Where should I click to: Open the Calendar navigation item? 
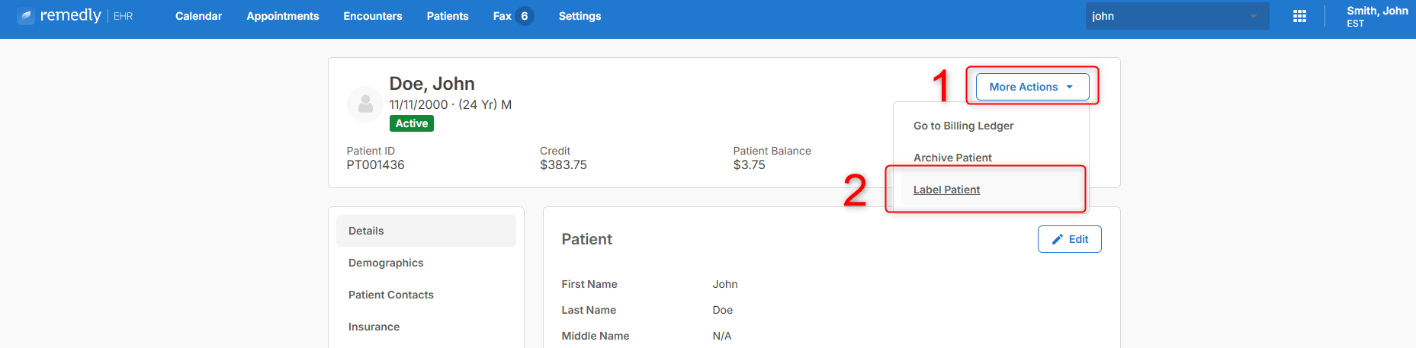[x=198, y=16]
